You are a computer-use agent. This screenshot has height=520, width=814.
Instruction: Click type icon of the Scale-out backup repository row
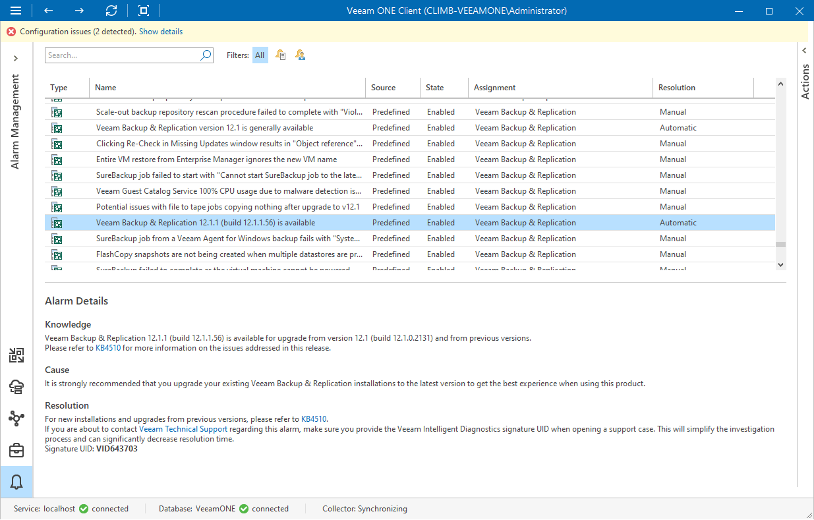(x=57, y=112)
